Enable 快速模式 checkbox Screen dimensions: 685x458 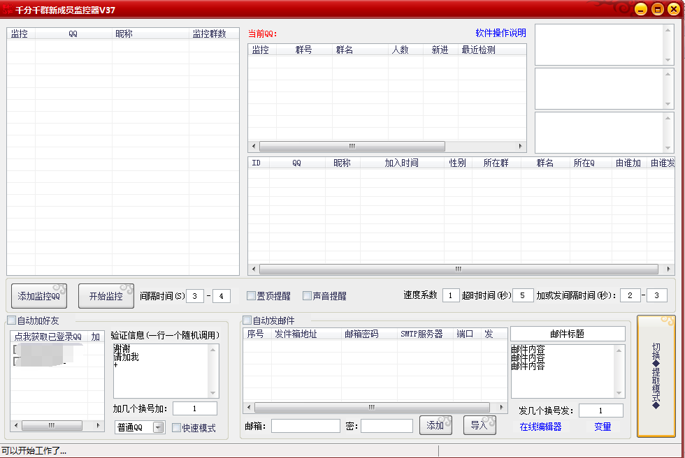tap(176, 427)
